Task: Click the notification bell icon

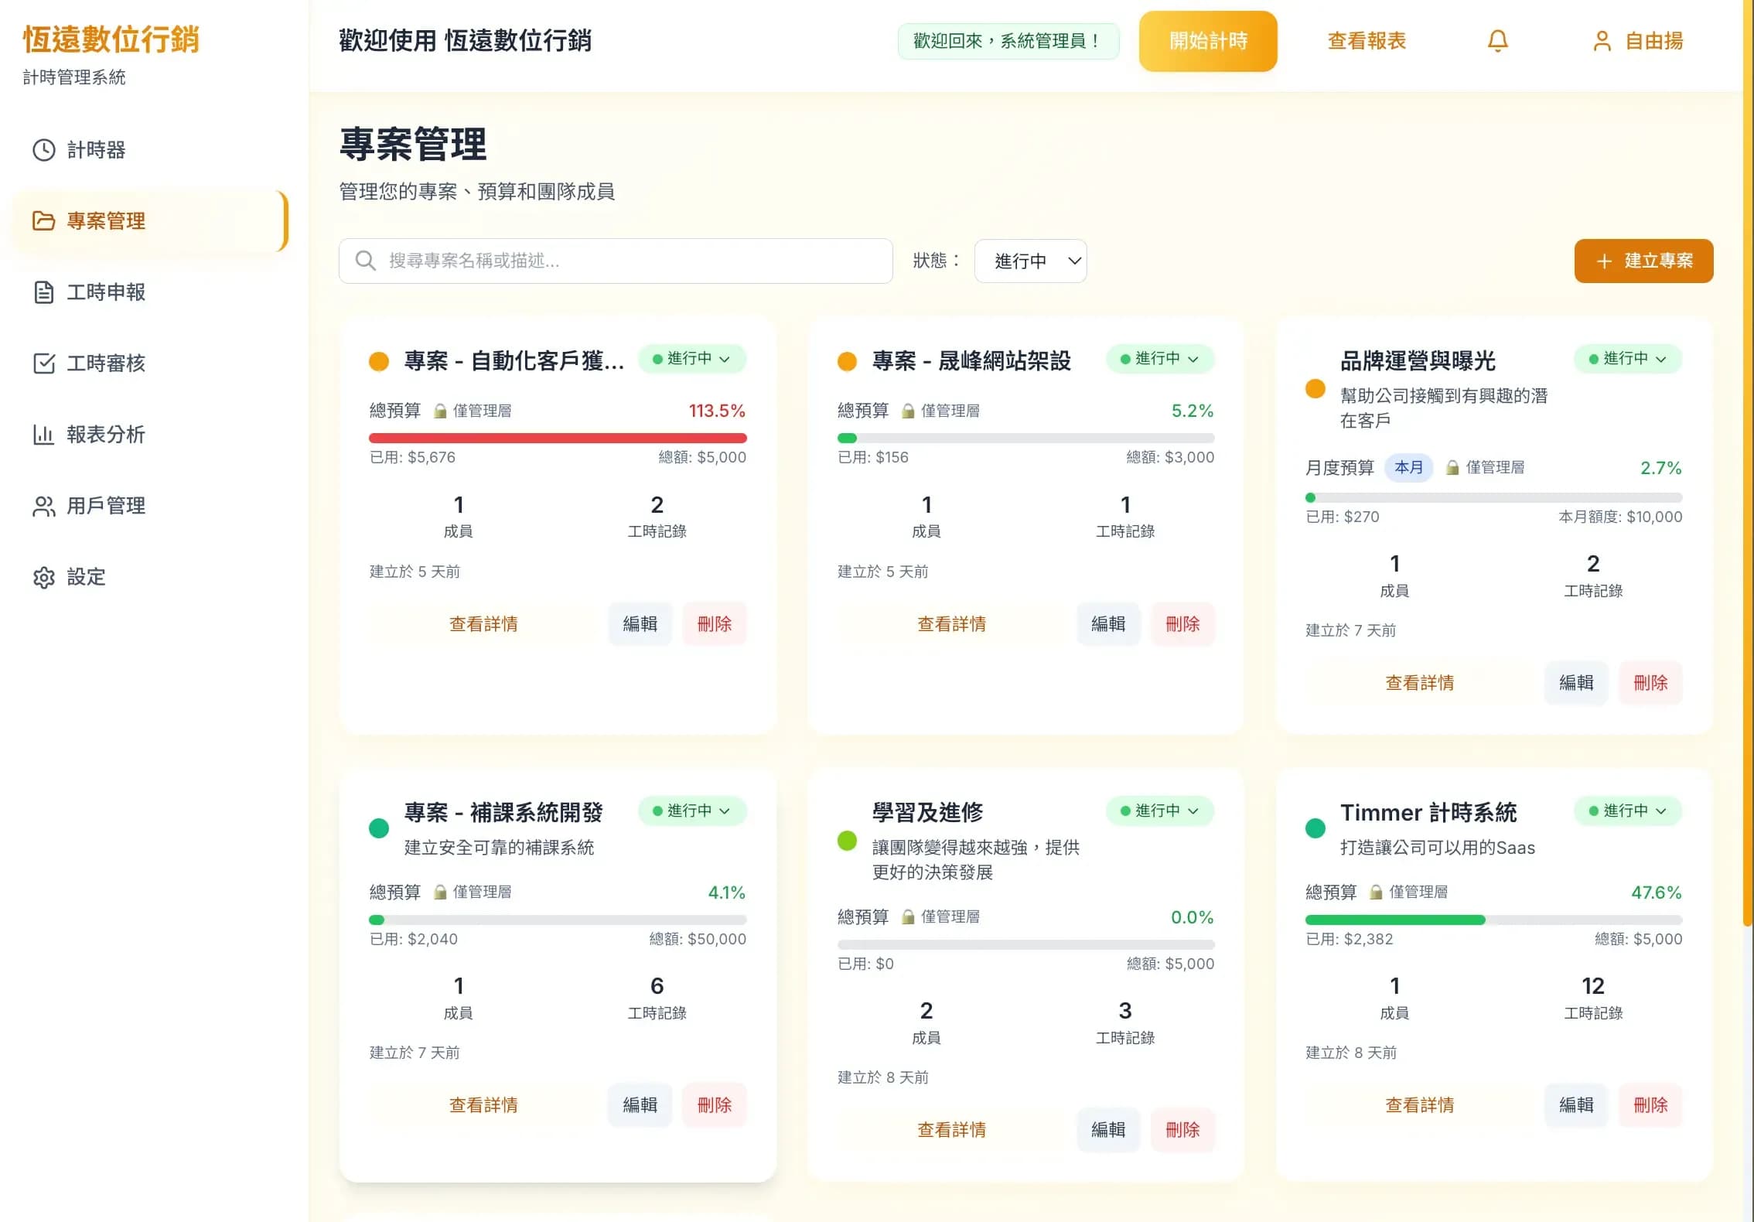Action: pos(1497,41)
